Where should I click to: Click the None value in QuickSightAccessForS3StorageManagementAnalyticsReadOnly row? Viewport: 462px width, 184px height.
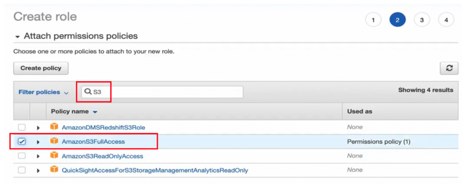tap(355, 170)
